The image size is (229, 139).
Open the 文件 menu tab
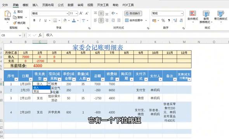(x=5, y=5)
